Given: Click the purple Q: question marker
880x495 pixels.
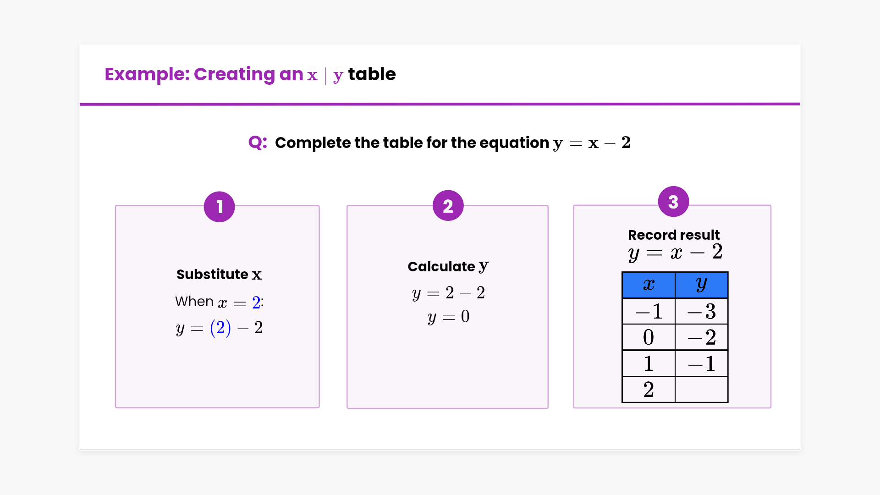Looking at the screenshot, I should coord(258,143).
